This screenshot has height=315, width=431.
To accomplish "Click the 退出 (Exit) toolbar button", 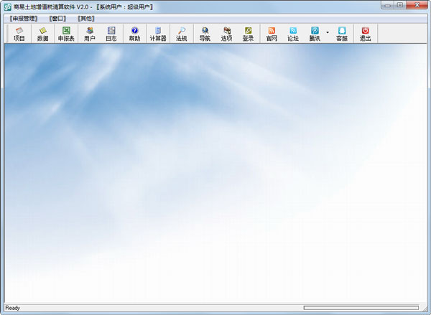I will click(x=365, y=34).
